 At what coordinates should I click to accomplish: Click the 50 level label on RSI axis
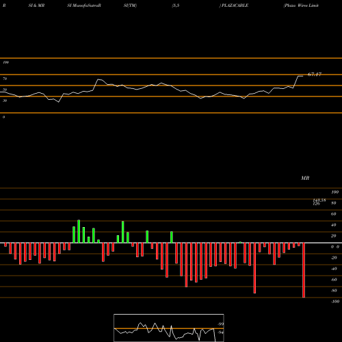click(x=5, y=90)
